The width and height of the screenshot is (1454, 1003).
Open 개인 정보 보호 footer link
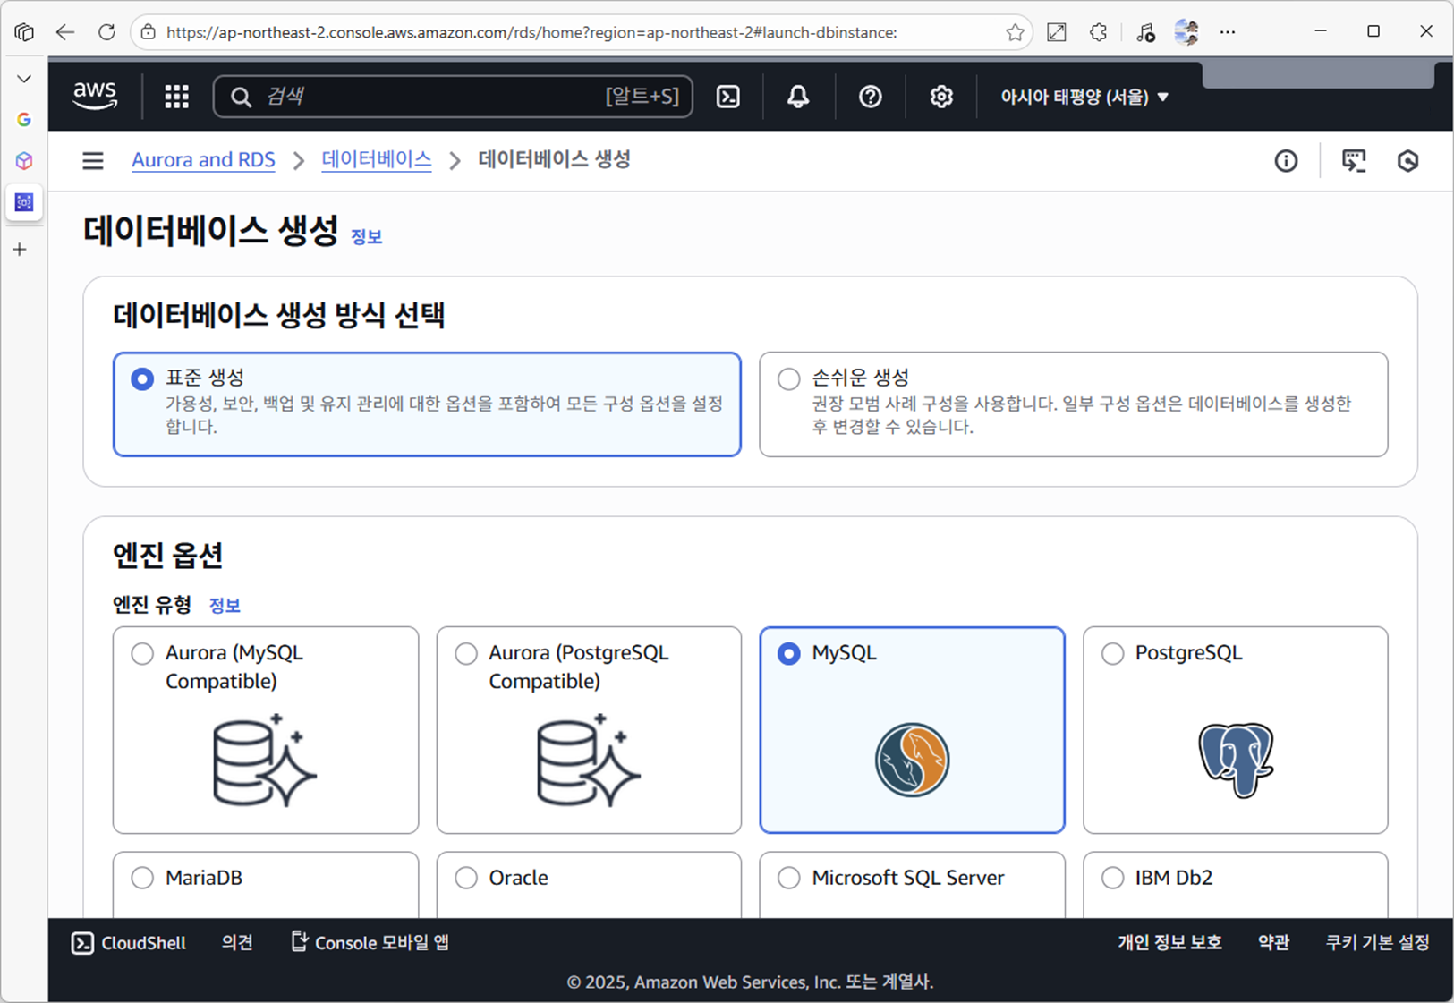(x=1169, y=943)
